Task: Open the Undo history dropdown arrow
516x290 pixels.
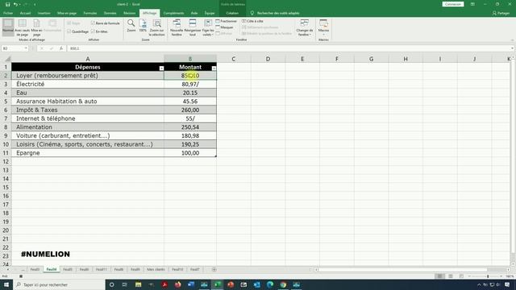Action: point(19,4)
